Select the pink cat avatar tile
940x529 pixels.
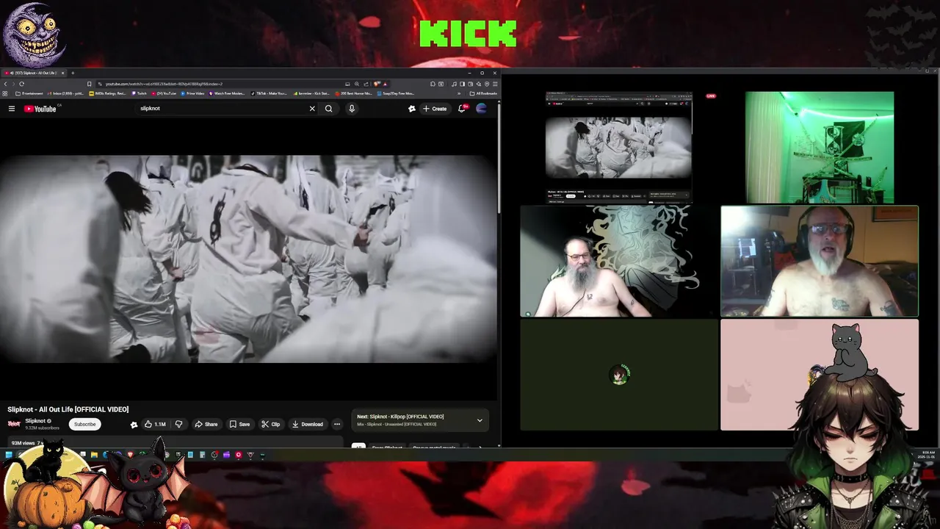[820, 375]
